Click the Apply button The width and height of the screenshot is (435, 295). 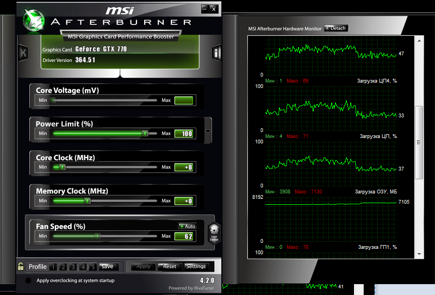pyautogui.click(x=143, y=266)
